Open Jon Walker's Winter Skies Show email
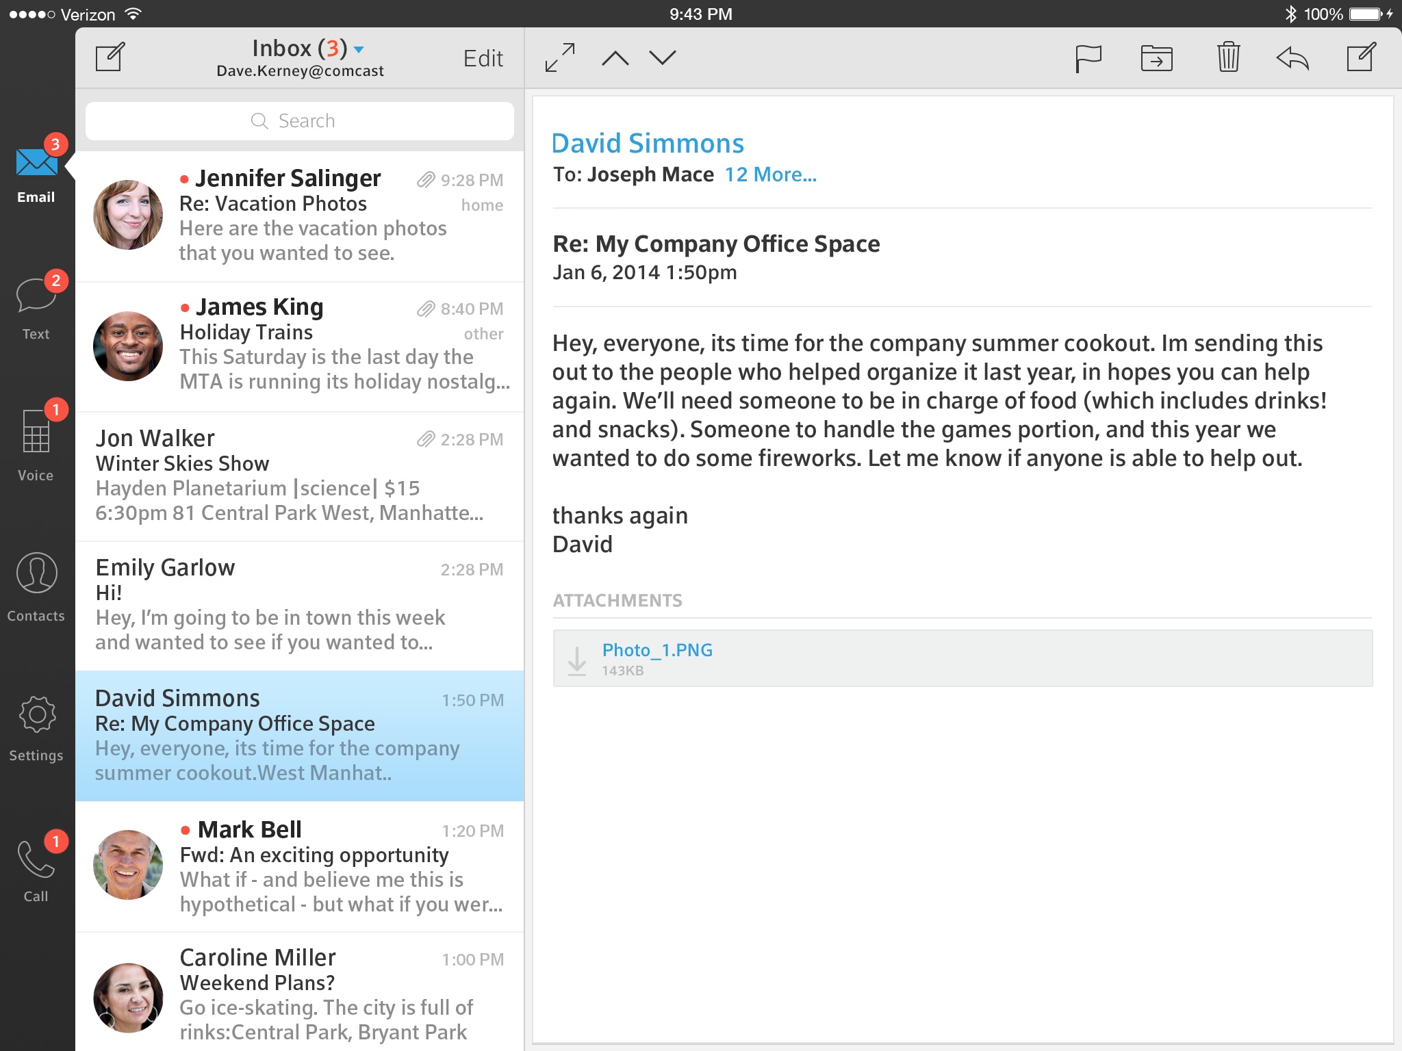 tap(300, 476)
